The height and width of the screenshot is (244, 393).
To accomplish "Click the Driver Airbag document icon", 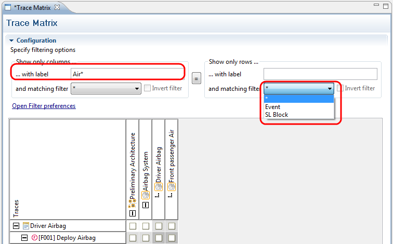I will click(25, 226).
